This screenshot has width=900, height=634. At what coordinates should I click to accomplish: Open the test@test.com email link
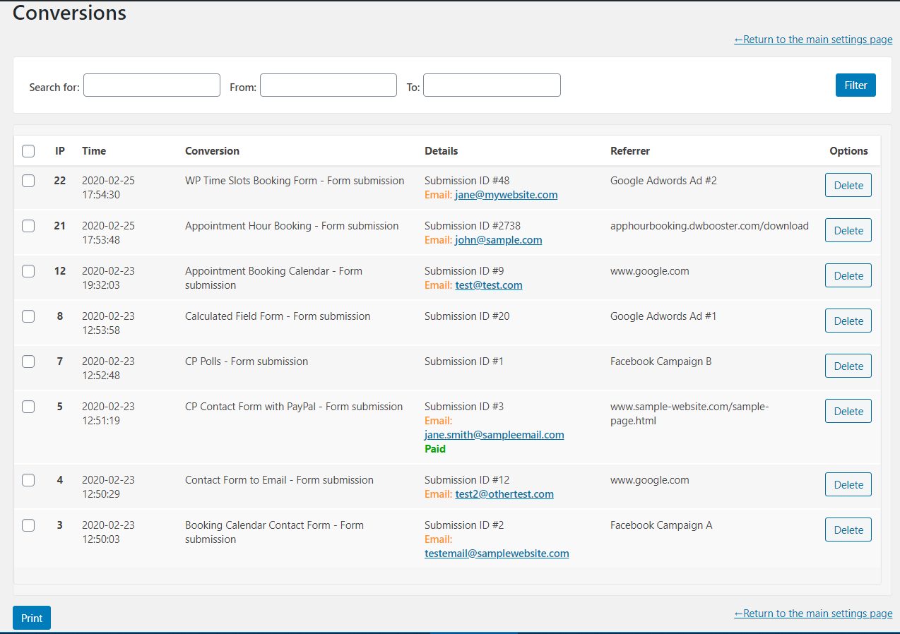[x=488, y=285]
